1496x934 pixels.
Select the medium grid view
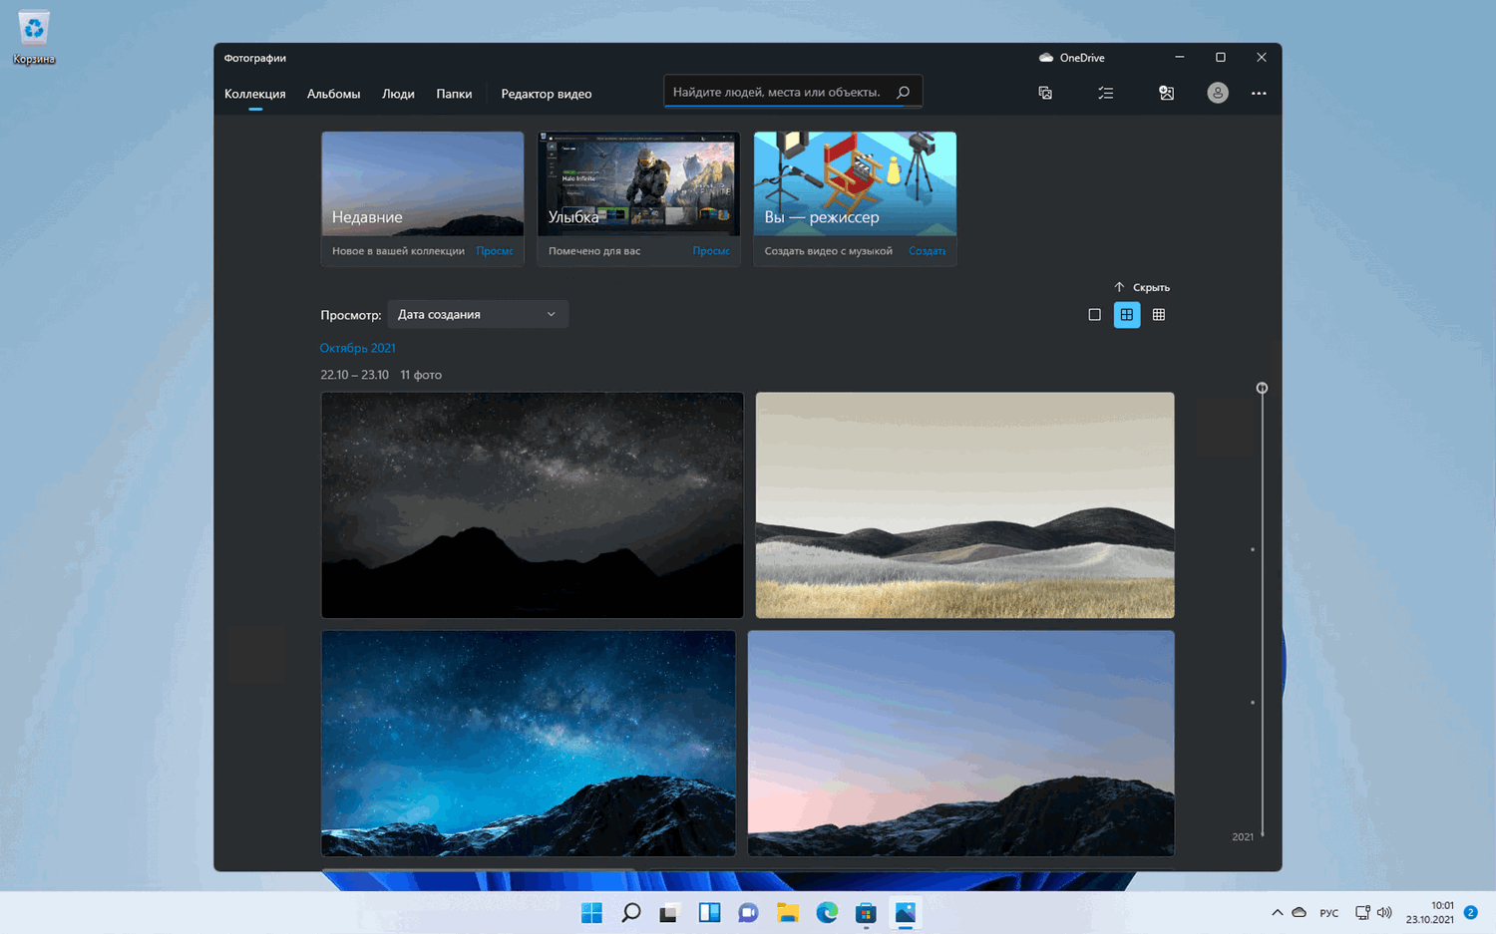click(x=1127, y=315)
